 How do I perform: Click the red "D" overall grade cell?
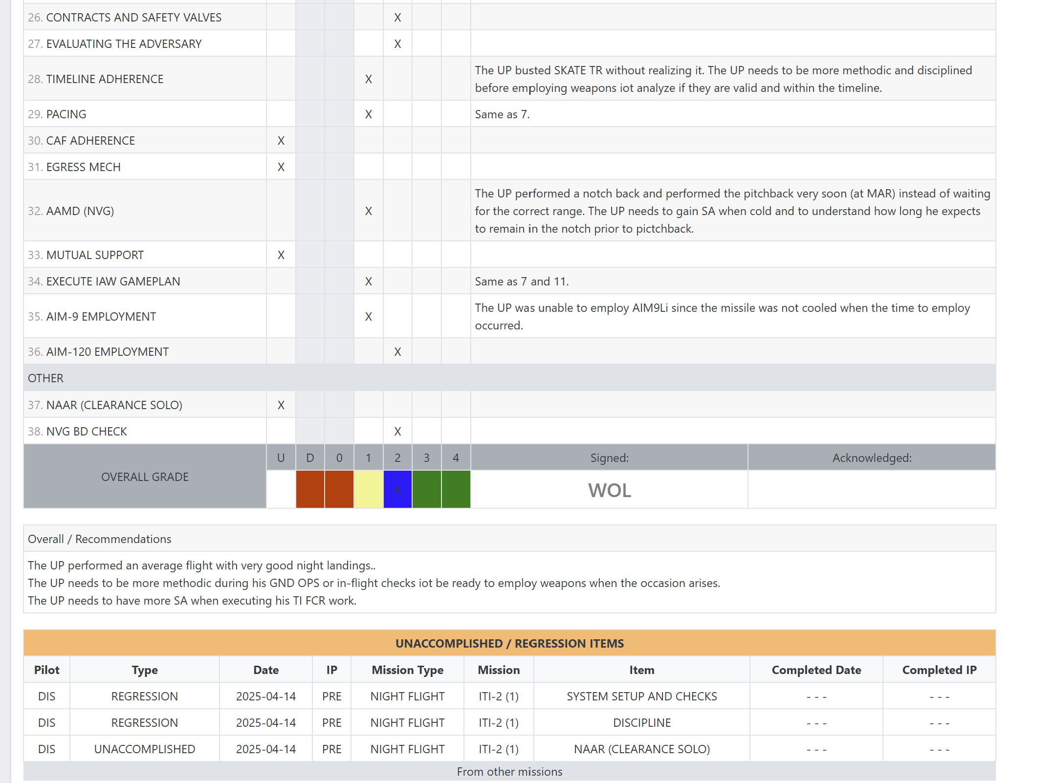(310, 489)
